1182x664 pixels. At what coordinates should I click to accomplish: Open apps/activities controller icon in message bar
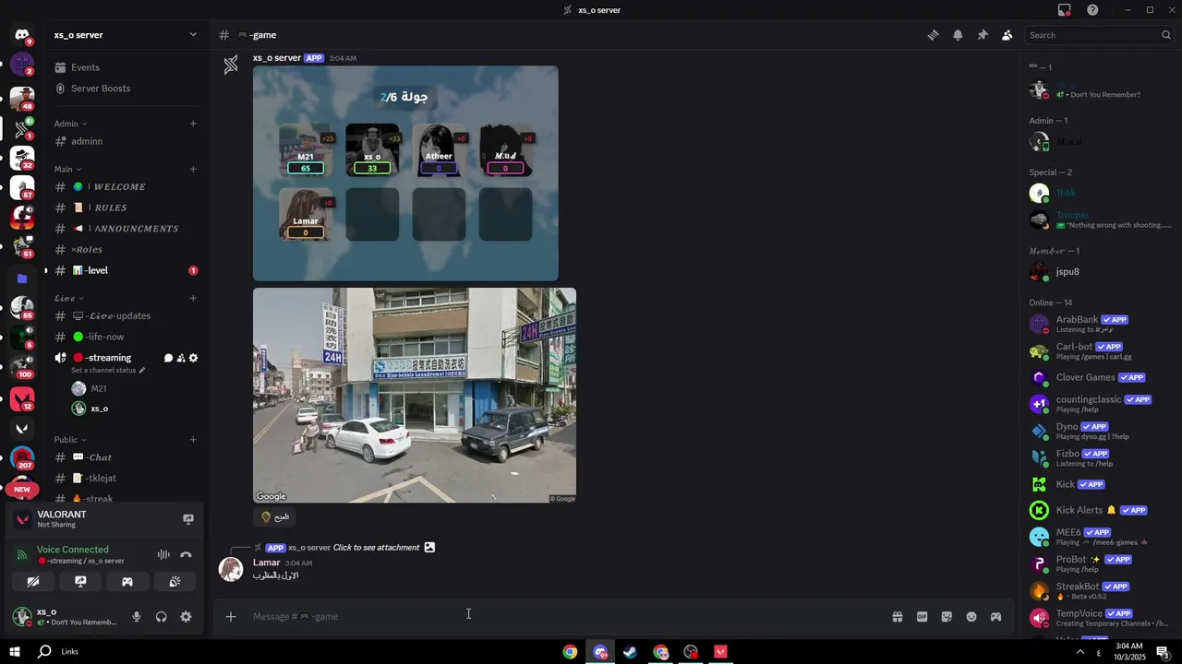(995, 617)
